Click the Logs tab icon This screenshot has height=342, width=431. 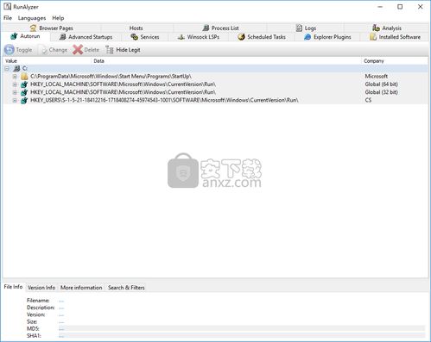(x=299, y=28)
